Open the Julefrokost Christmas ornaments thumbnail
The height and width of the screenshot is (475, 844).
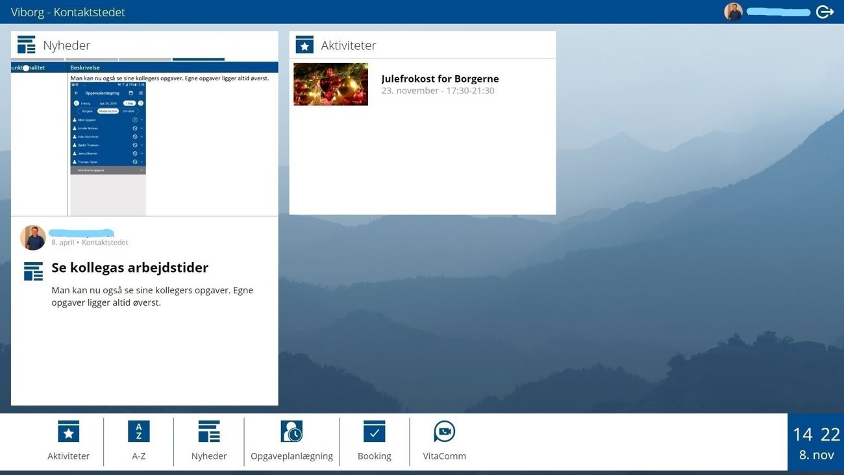(330, 84)
